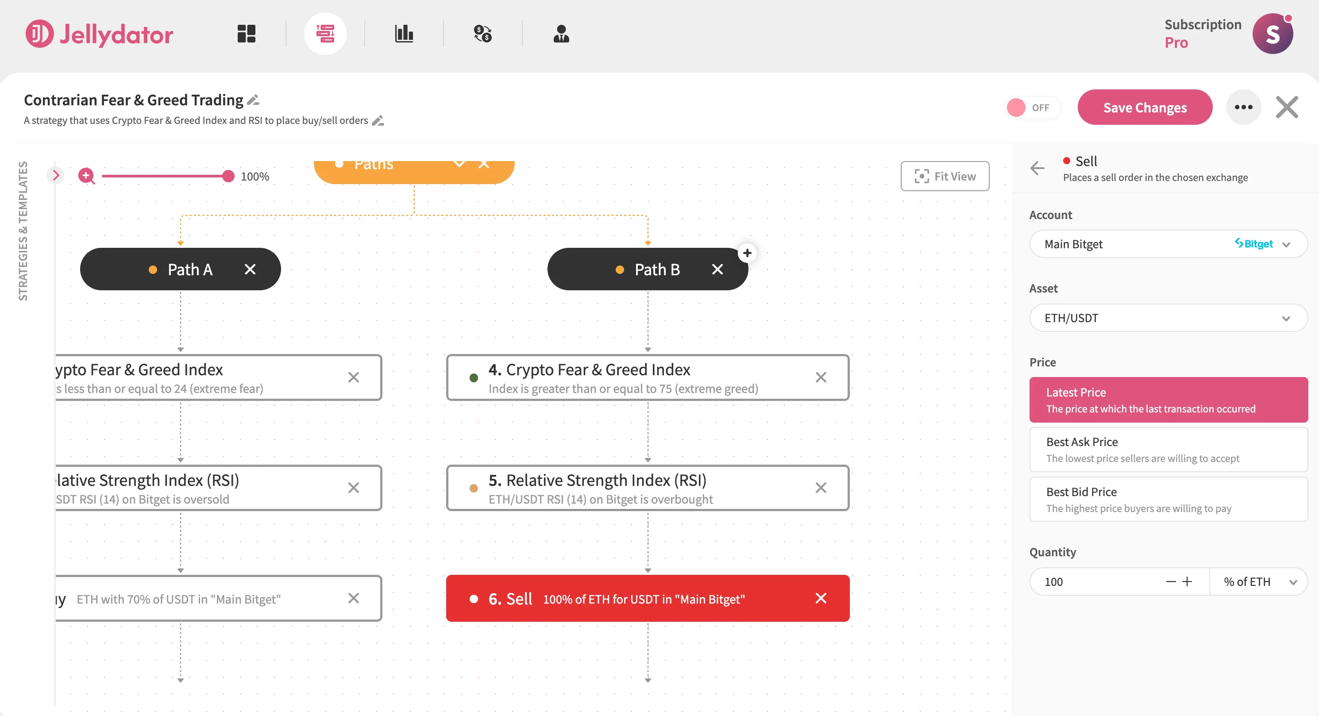Click the Strategies & Templates vertical tab
The image size is (1319, 716).
23,231
